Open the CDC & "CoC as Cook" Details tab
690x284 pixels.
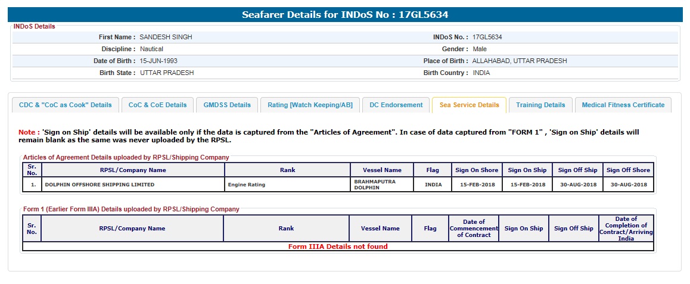[66, 105]
